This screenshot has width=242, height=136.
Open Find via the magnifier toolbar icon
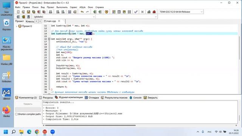pos(58,12)
